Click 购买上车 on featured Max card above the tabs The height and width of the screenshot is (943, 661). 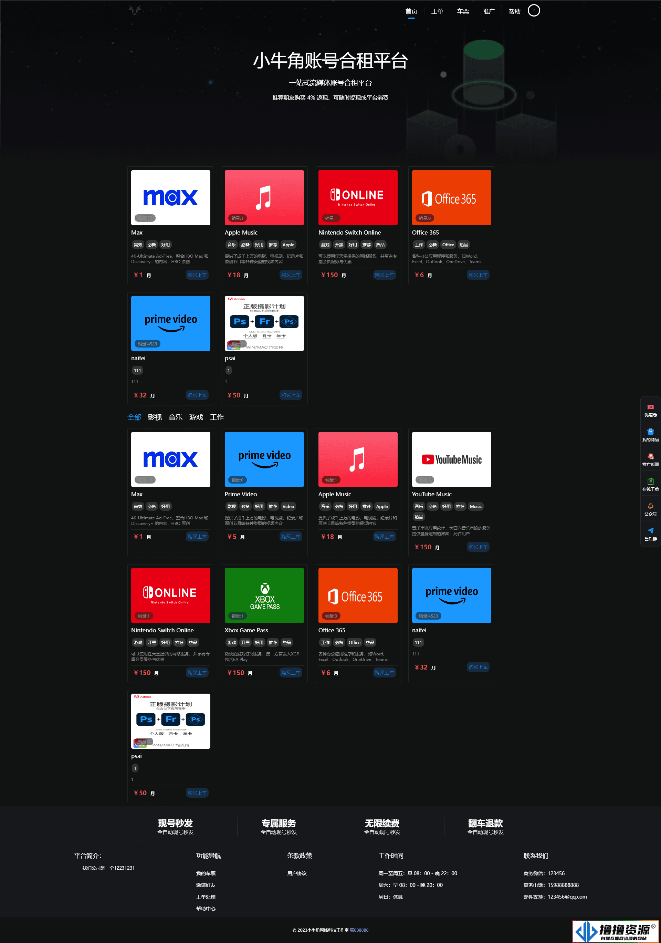click(x=197, y=275)
